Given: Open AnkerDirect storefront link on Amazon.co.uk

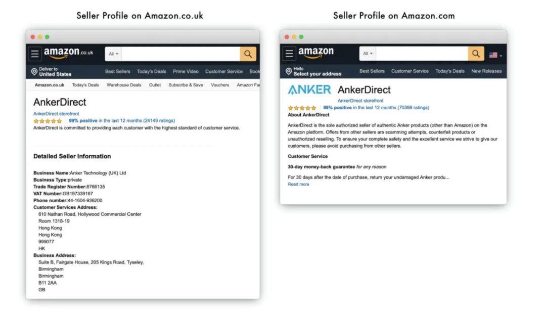Looking at the screenshot, I should (56, 114).
